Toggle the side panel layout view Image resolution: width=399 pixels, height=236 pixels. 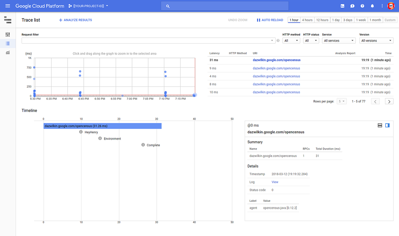pyautogui.click(x=387, y=125)
